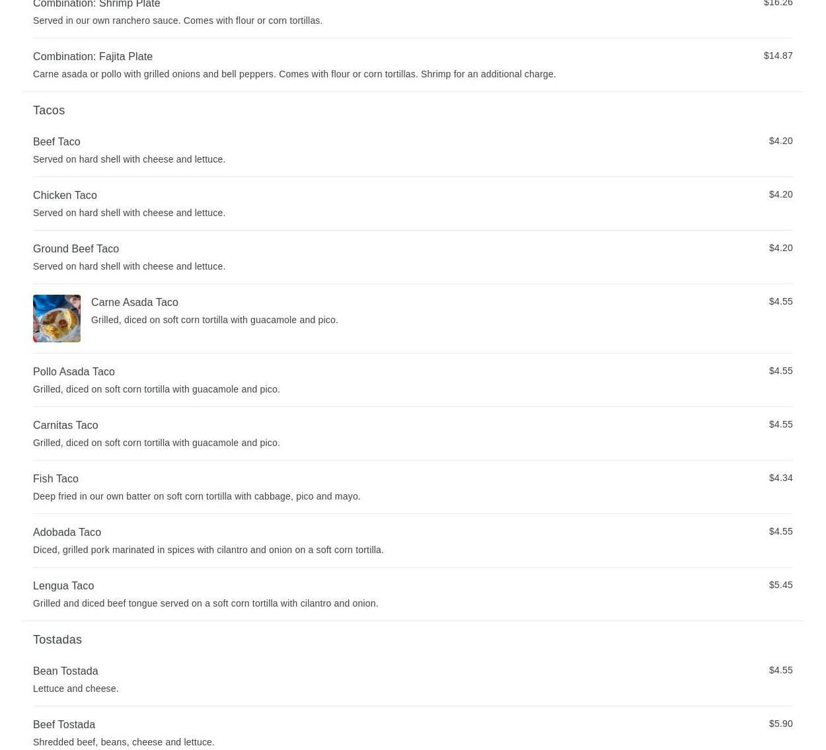Pick the Pollo Asada Taco item
Screen dimensions: 826x750
coord(412,380)
